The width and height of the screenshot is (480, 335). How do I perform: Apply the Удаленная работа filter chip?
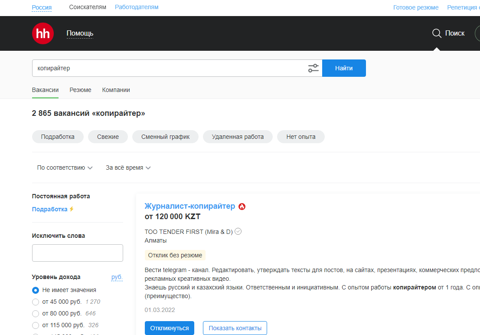[238, 137]
